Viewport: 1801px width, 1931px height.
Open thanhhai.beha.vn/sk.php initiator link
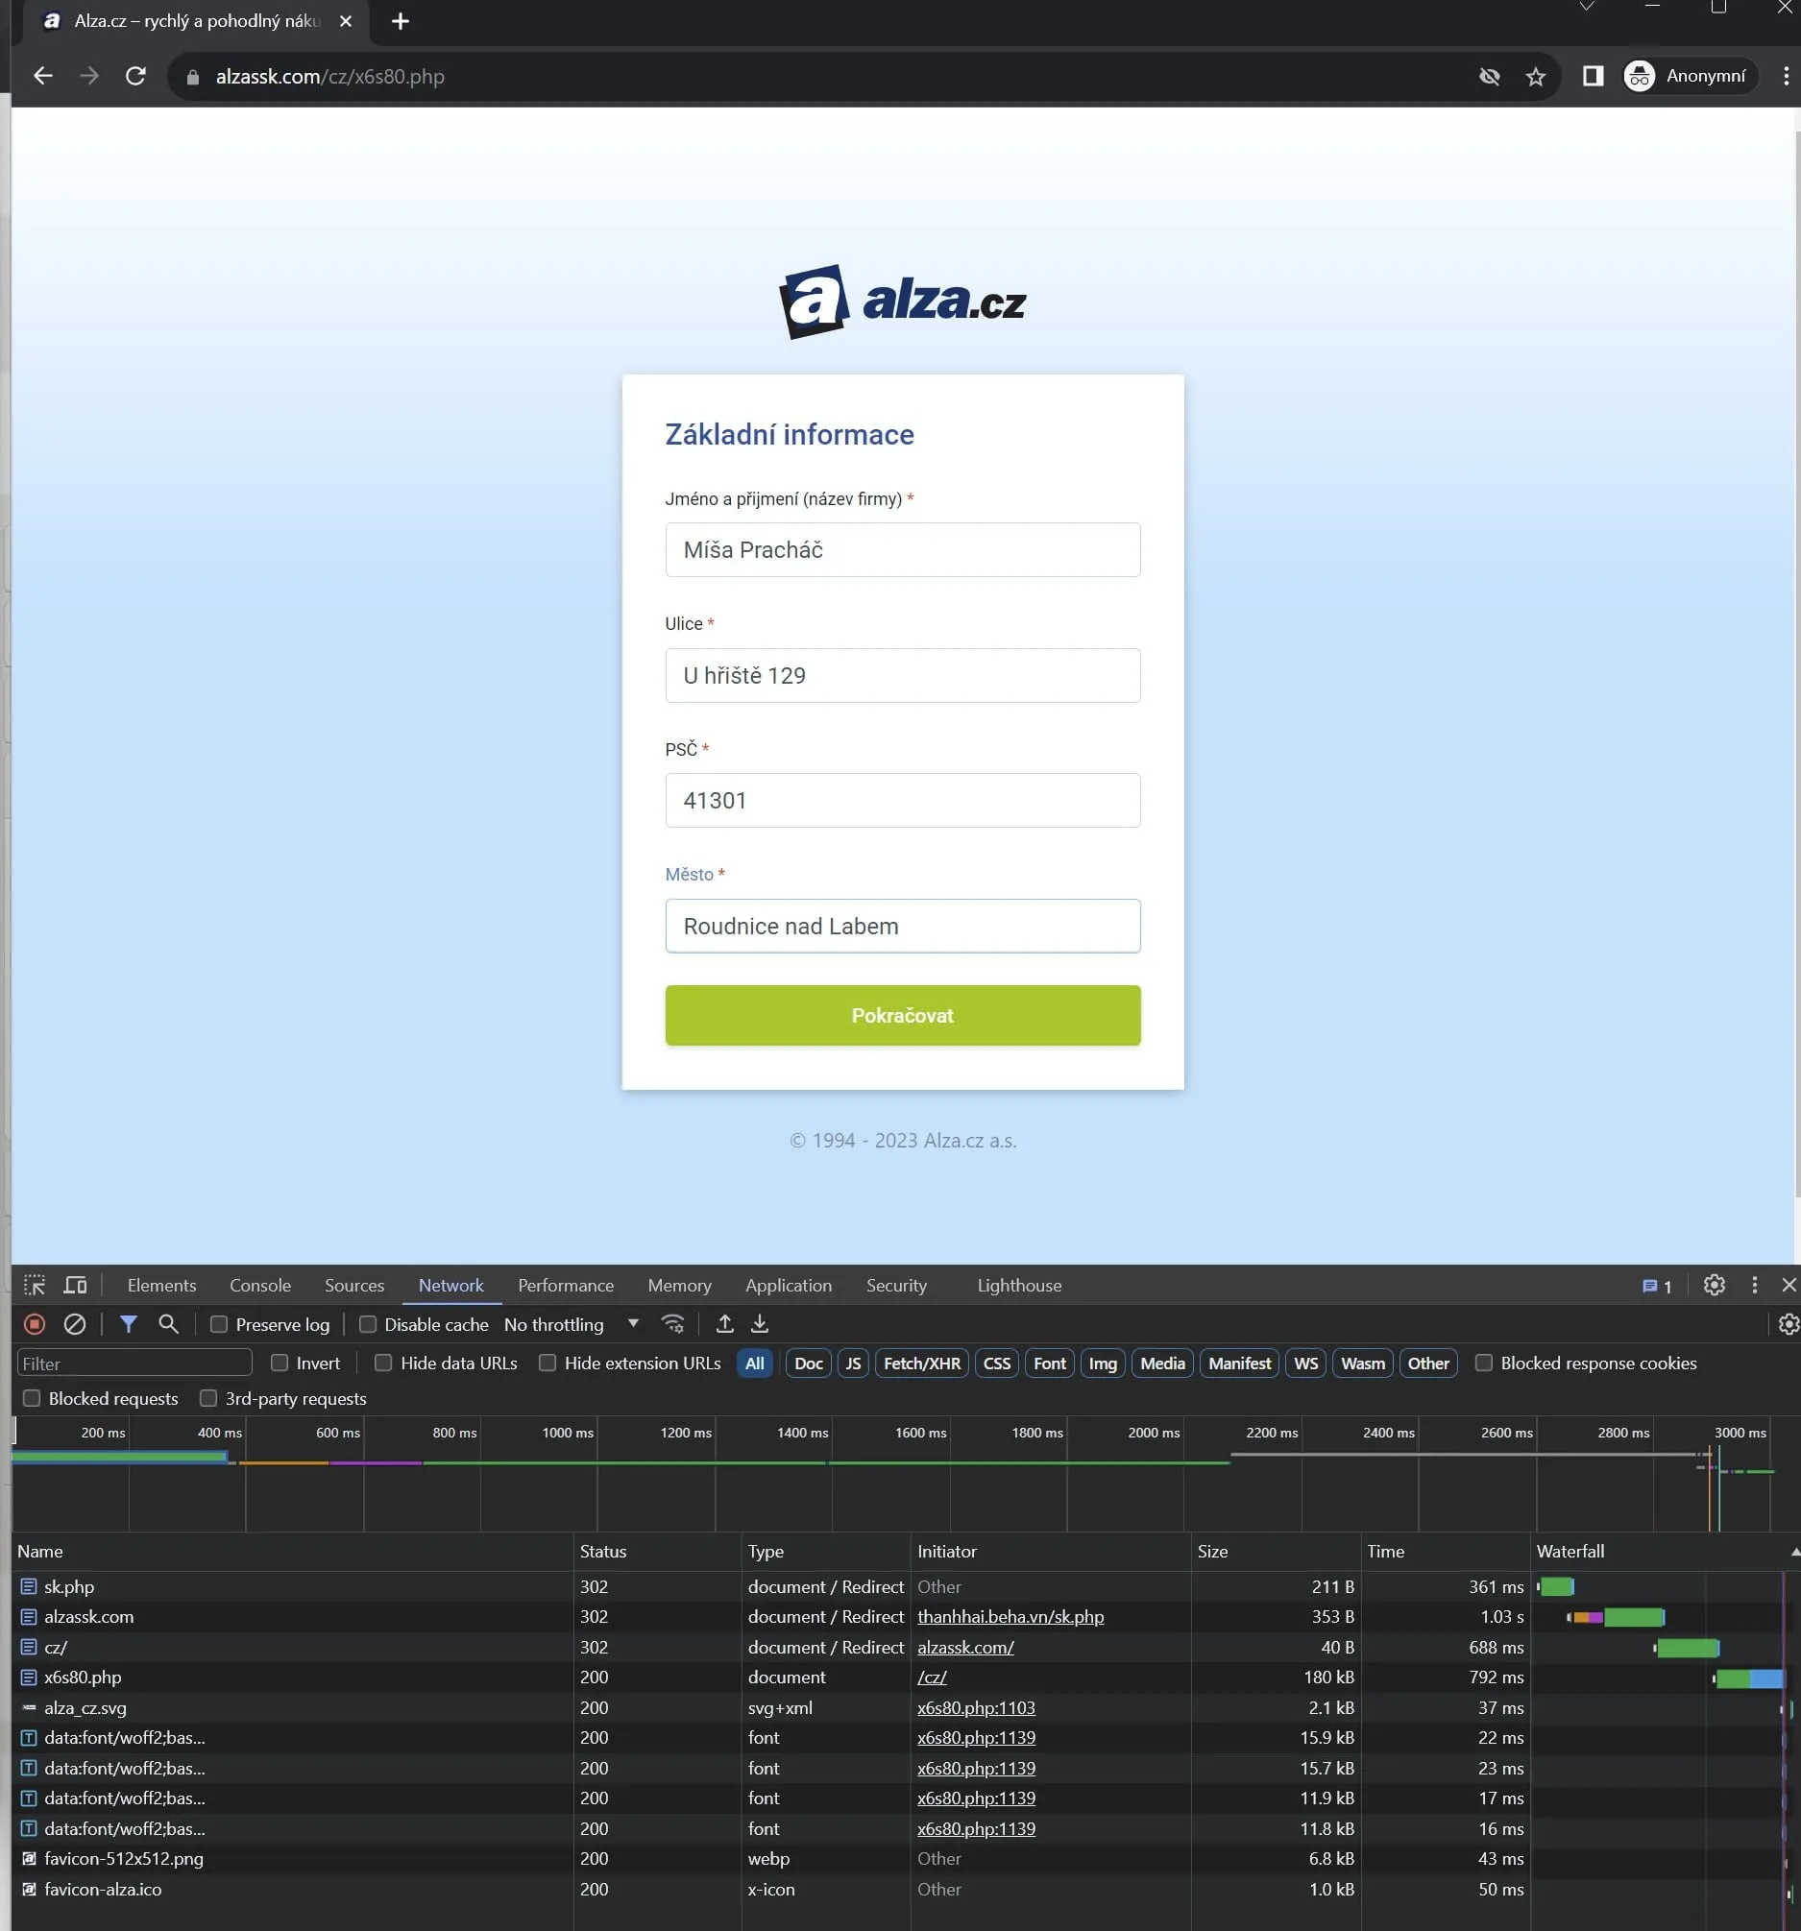[x=1010, y=1616]
